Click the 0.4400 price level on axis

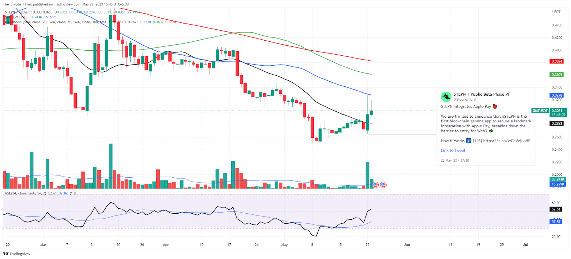pyautogui.click(x=557, y=25)
